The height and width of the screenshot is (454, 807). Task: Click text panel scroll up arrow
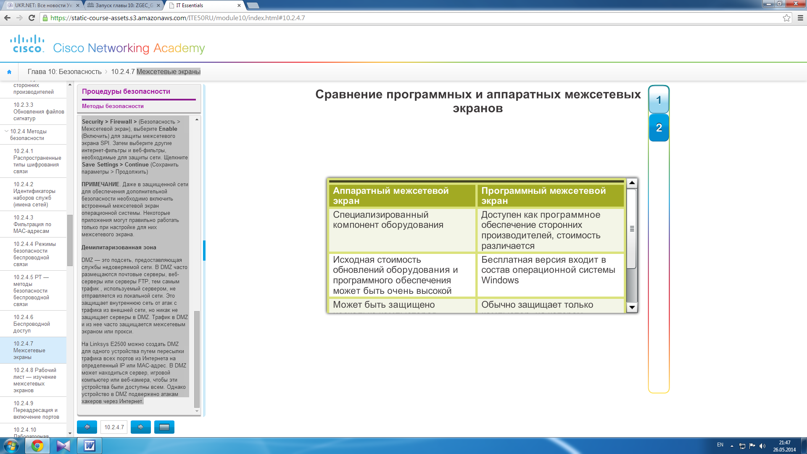coord(197,120)
